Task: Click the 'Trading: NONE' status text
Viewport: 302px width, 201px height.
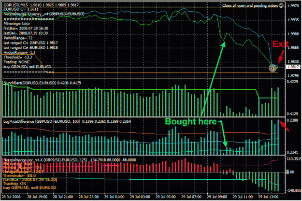Action: tap(17, 62)
